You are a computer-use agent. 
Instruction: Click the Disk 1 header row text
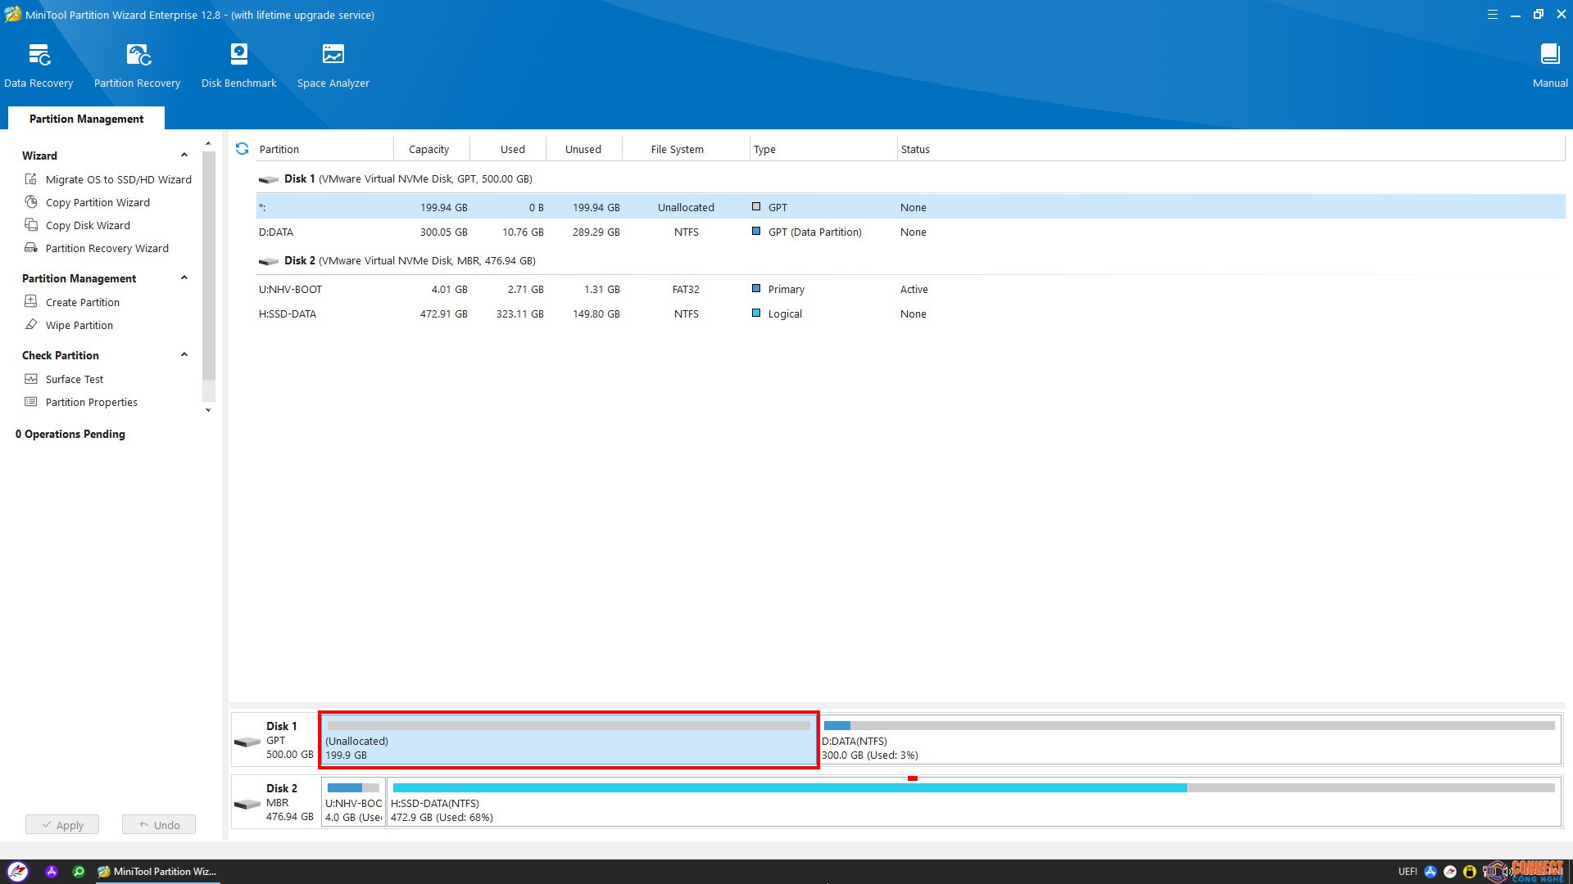(408, 178)
